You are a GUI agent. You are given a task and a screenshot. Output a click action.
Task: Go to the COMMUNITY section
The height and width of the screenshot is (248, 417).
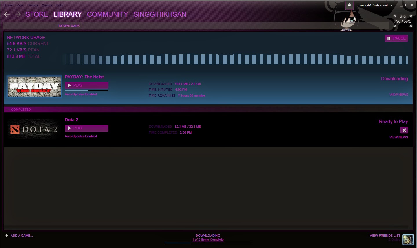(107, 14)
